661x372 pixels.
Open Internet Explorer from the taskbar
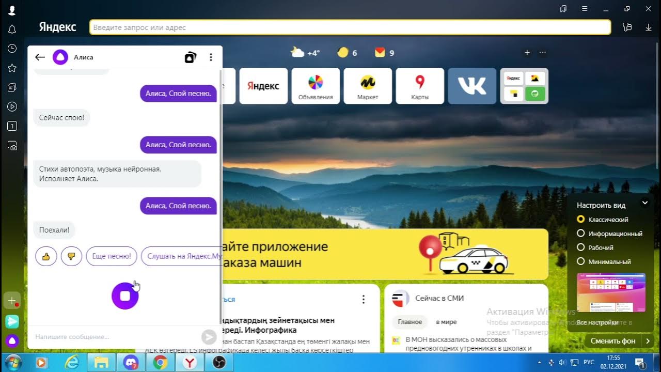(x=71, y=363)
